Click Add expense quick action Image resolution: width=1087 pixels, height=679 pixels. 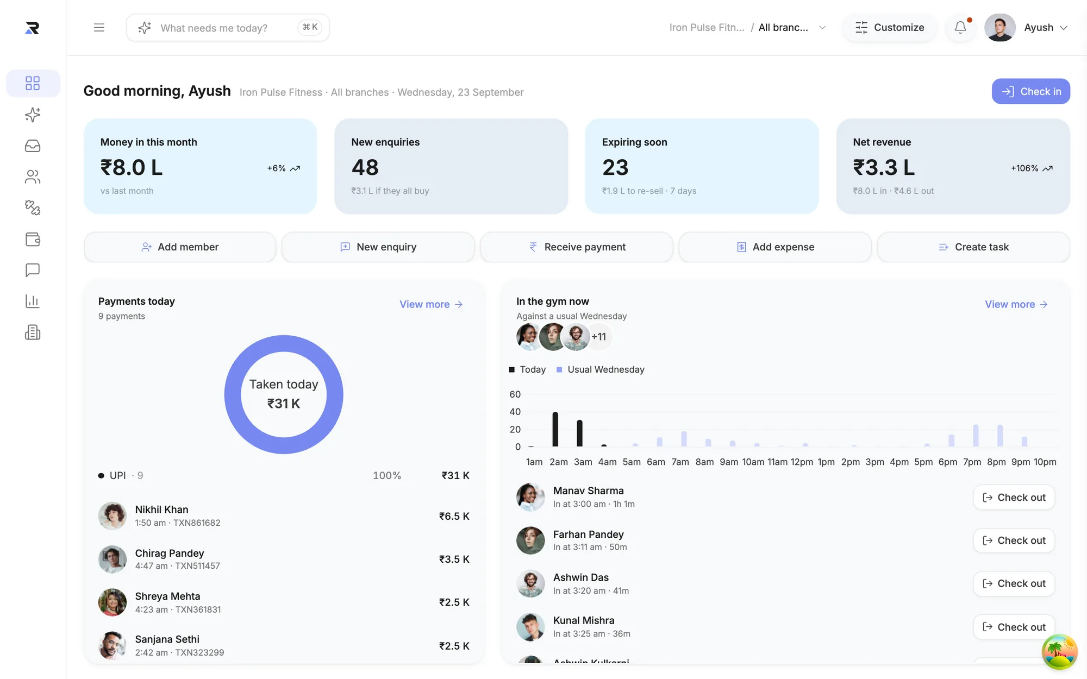point(775,247)
